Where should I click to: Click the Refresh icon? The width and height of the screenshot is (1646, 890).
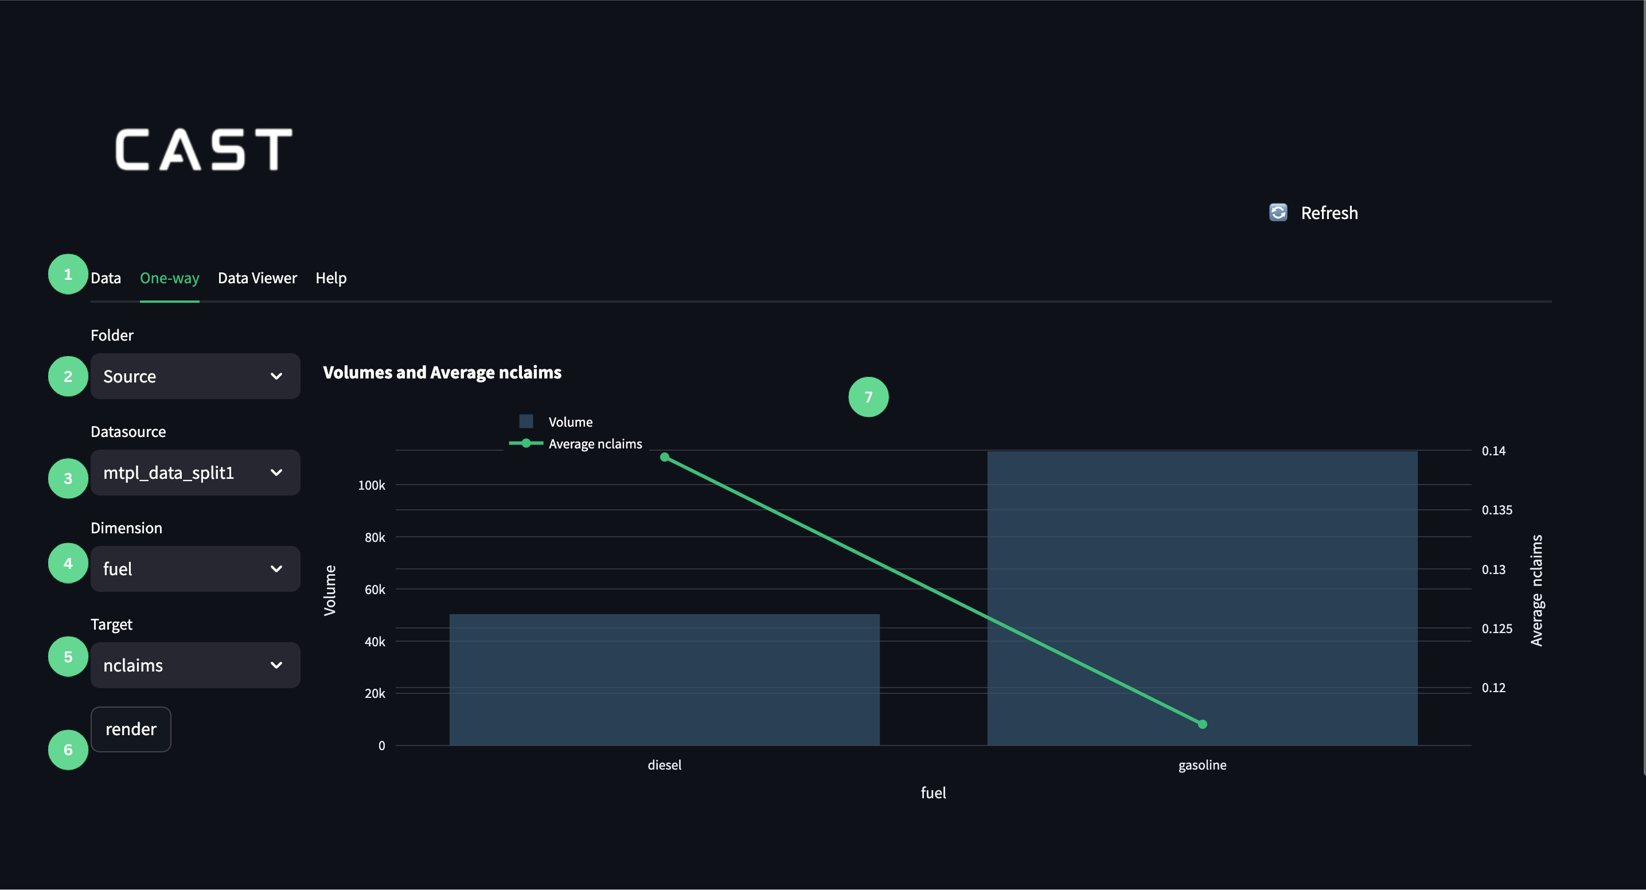1278,212
